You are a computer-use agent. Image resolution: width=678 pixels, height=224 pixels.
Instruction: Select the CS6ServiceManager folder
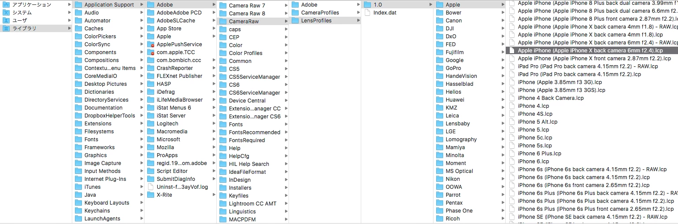click(253, 92)
